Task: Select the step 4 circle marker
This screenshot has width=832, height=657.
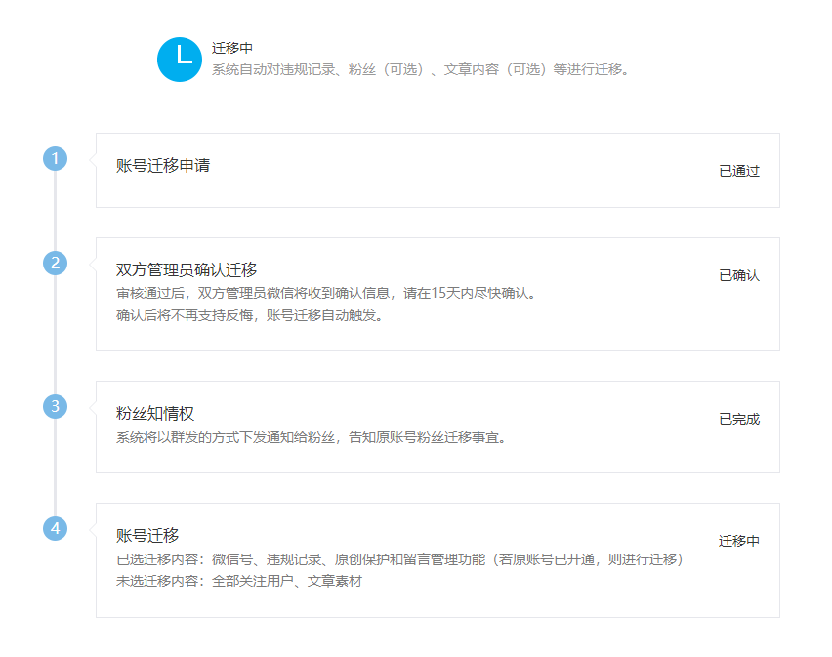Action: coord(56,529)
